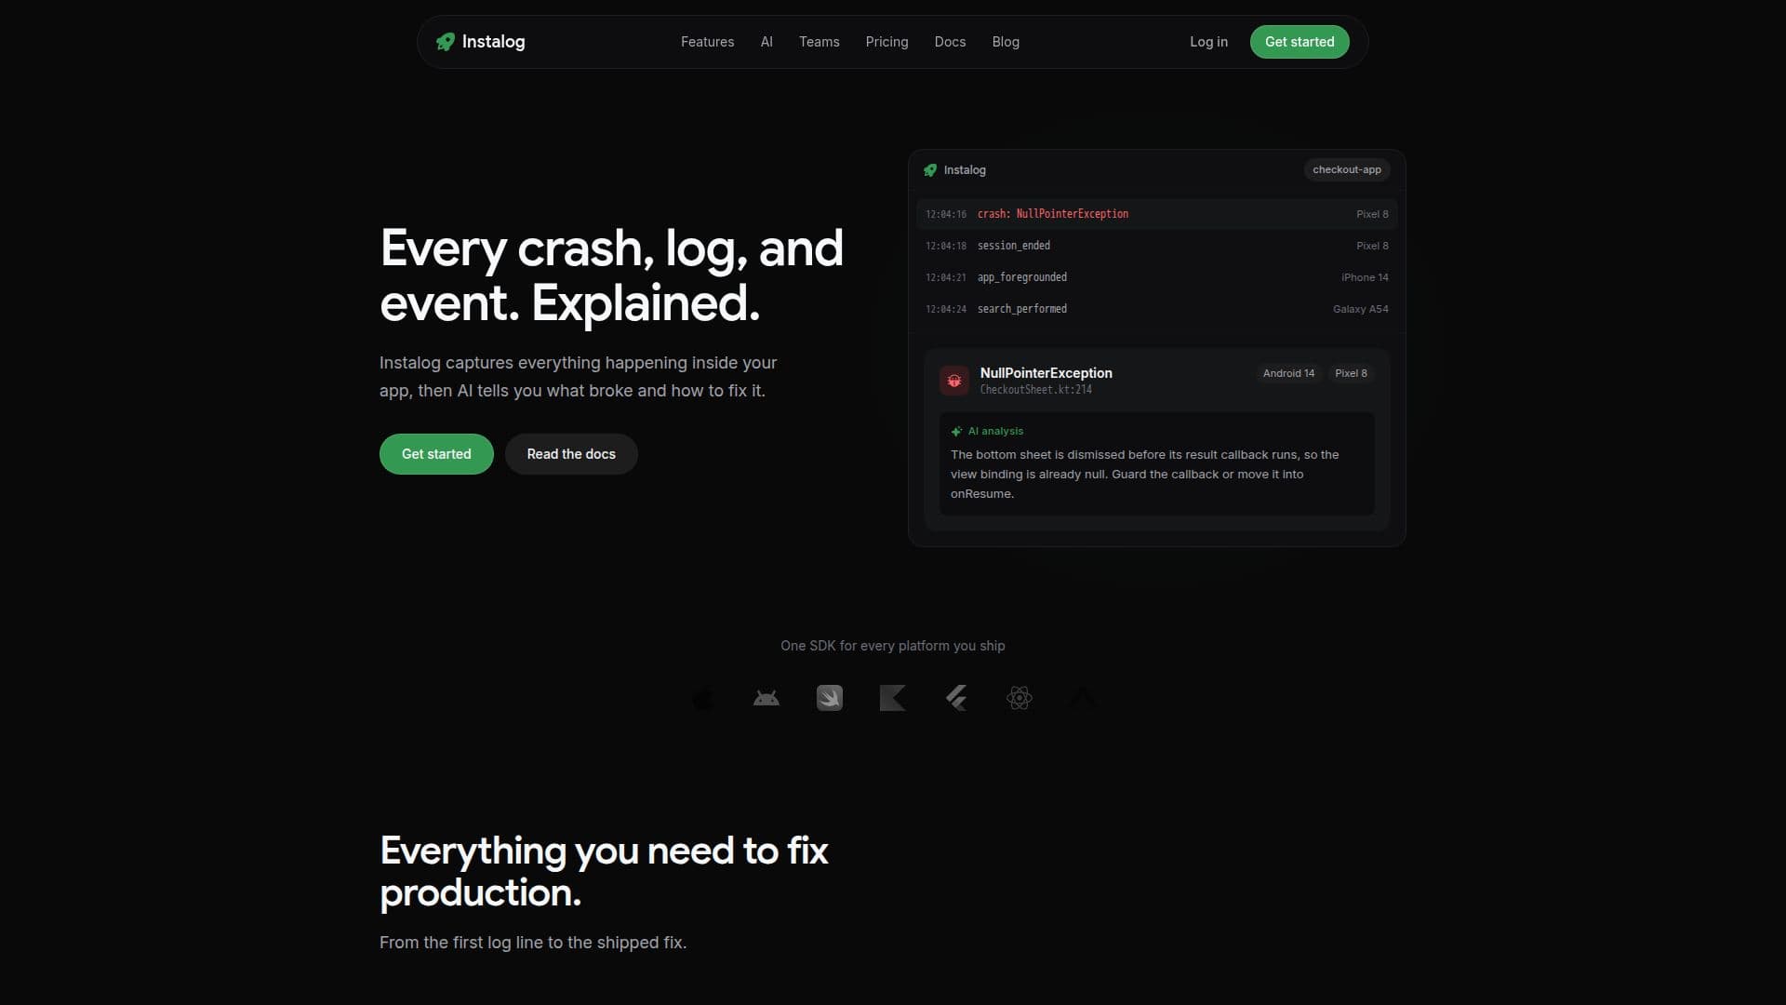Screen dimensions: 1786x1005
Task: Click the red bug icon beside NullPointerException
Action: click(x=954, y=381)
